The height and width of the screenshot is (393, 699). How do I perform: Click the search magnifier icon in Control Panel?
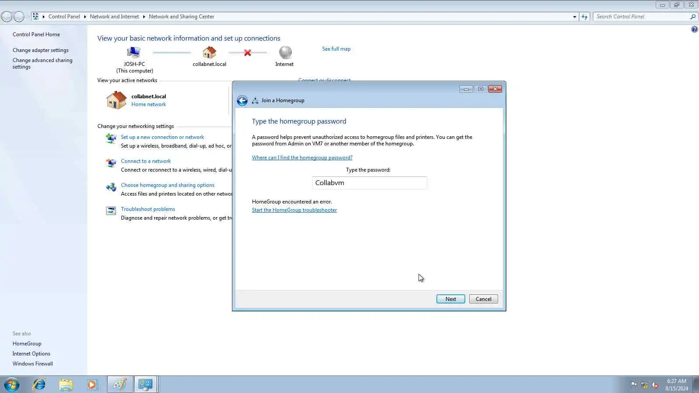[693, 17]
